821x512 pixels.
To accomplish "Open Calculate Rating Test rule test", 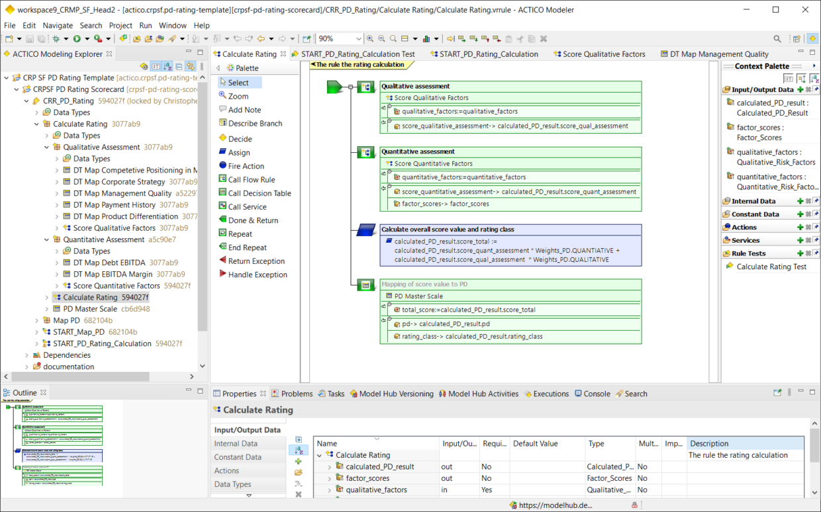I will (771, 267).
